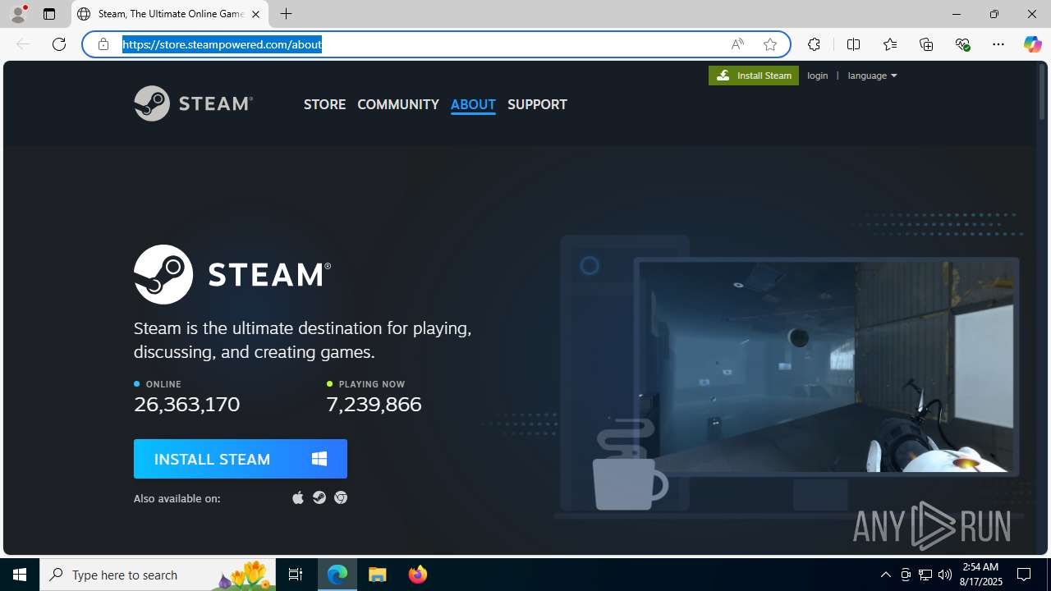1051x591 pixels.
Task: Open the language dropdown
Action: (872, 76)
